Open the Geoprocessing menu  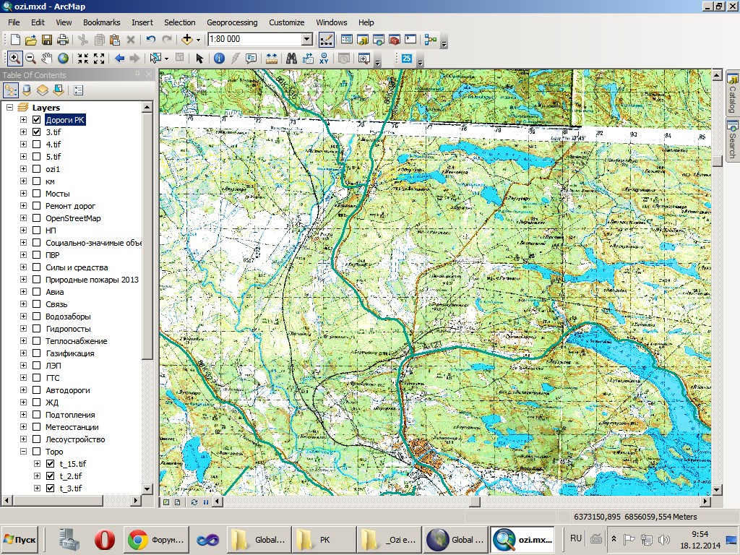232,22
